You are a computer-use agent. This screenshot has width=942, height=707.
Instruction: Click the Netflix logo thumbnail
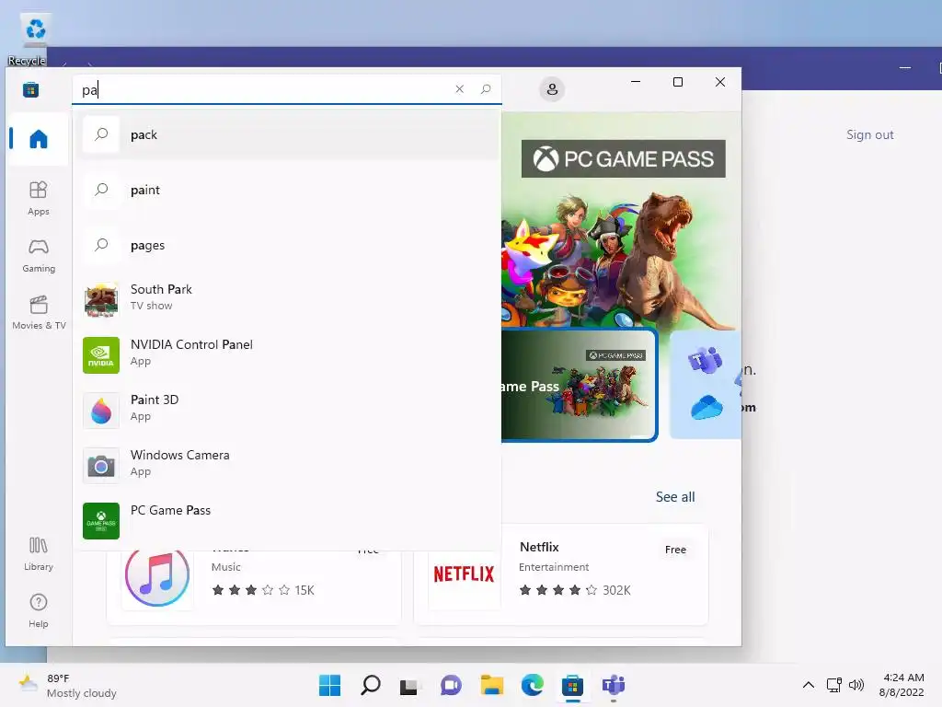[x=464, y=574]
